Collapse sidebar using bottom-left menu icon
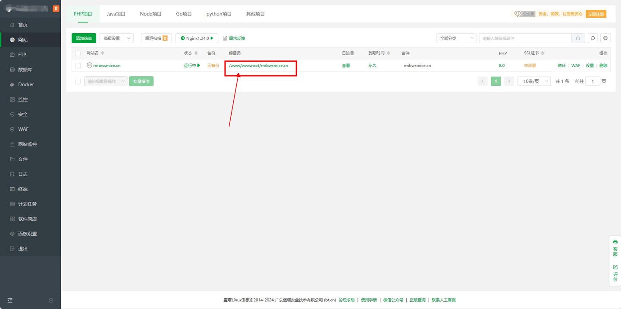The height and width of the screenshot is (309, 621). 10,300
